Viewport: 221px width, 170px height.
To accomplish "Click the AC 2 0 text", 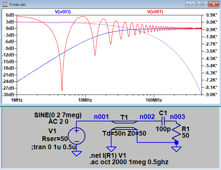I will [x=58, y=122].
